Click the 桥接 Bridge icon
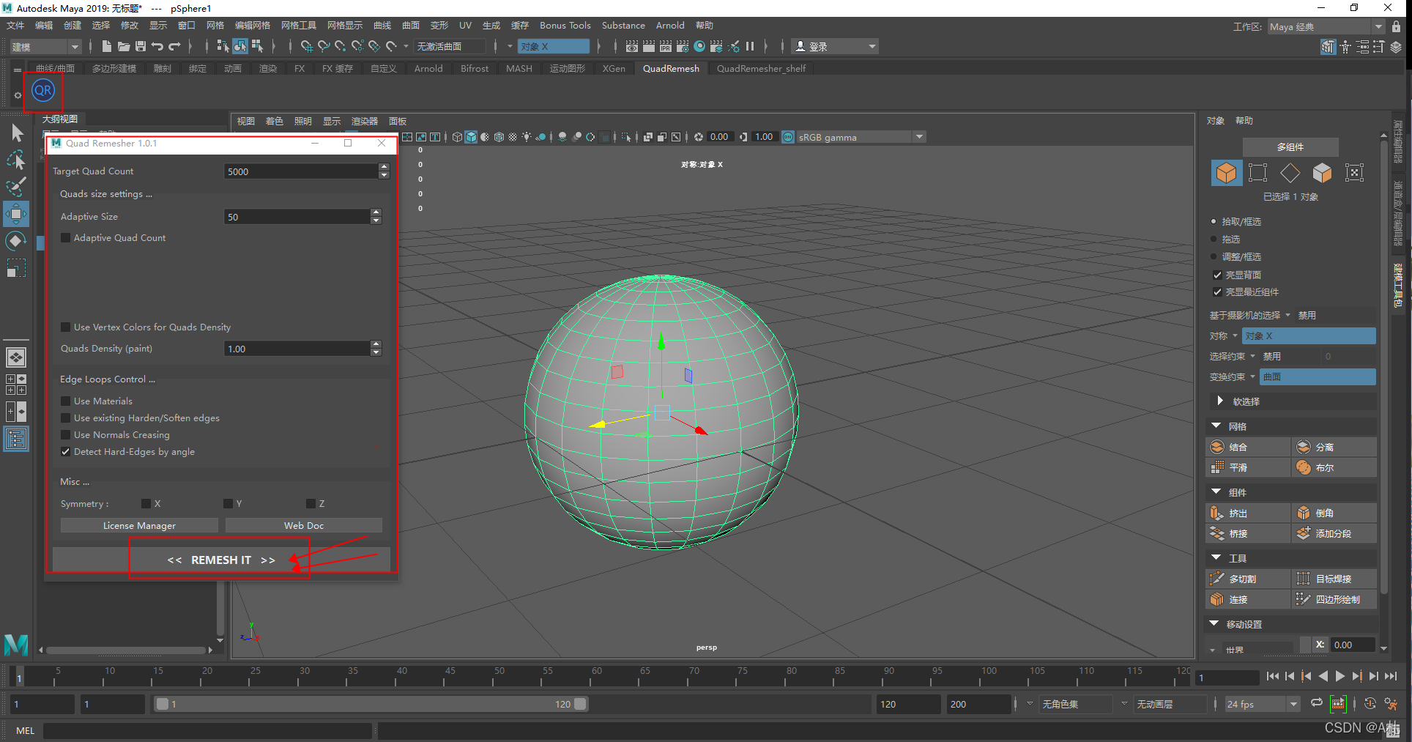 (x=1217, y=533)
